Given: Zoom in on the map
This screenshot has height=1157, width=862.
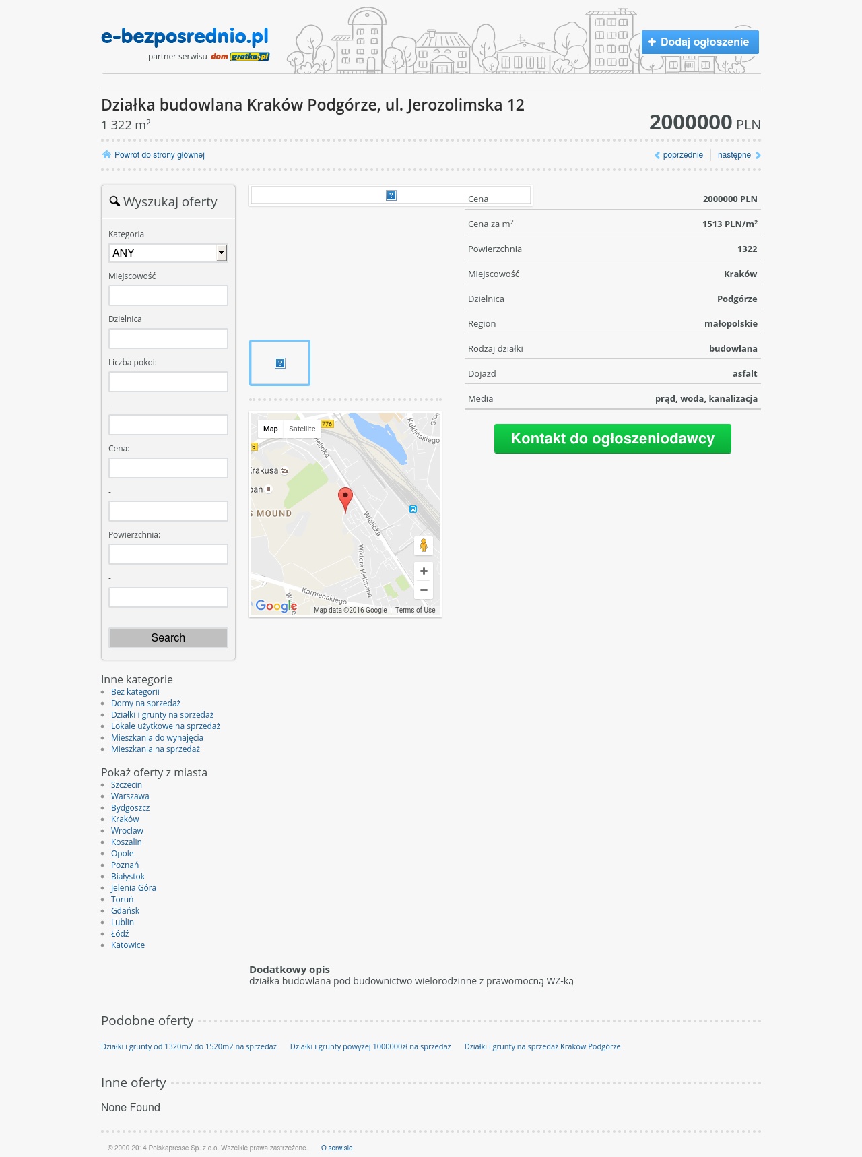Looking at the screenshot, I should pyautogui.click(x=424, y=571).
